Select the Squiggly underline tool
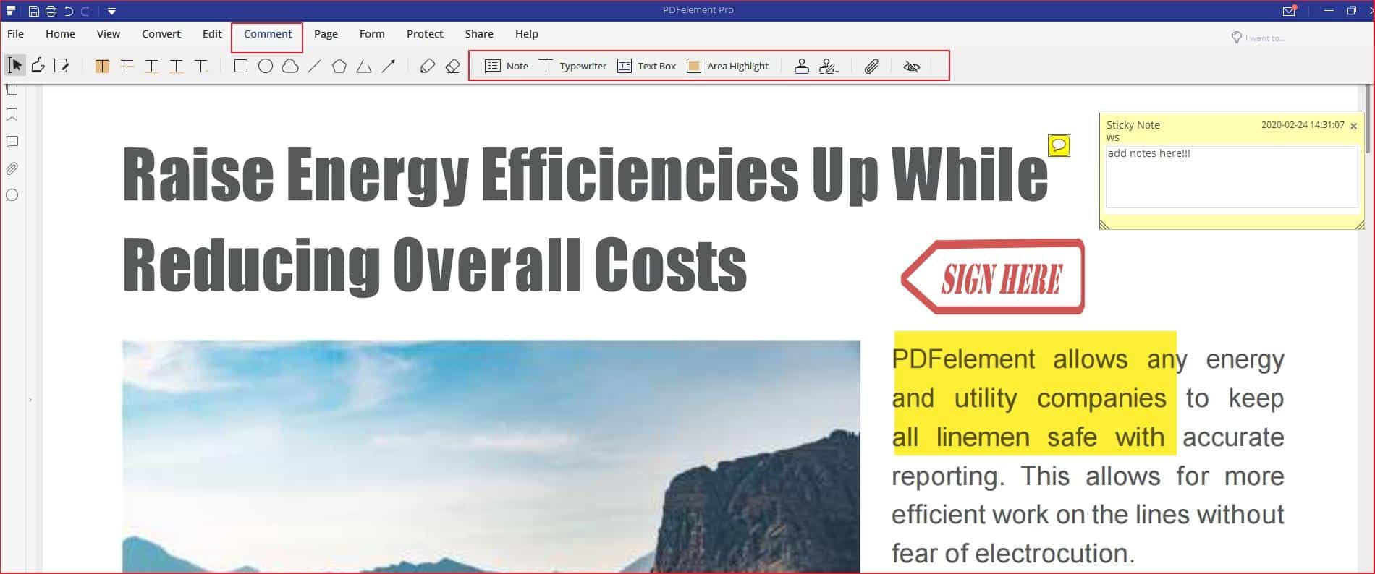Viewport: 1375px width, 574px height. [x=176, y=67]
